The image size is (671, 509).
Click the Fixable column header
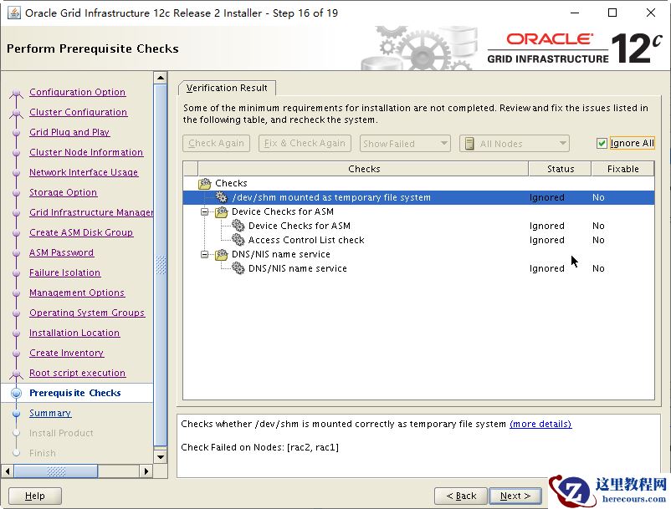(x=622, y=169)
